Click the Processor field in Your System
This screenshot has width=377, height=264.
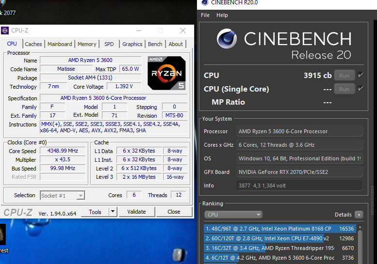(x=299, y=131)
